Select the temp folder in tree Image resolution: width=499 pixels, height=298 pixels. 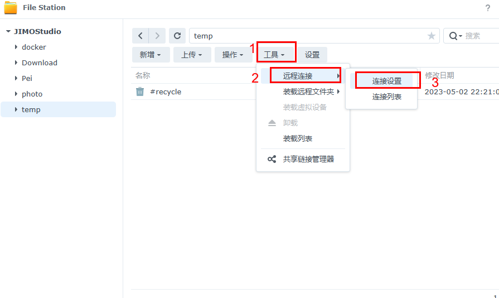pos(31,109)
